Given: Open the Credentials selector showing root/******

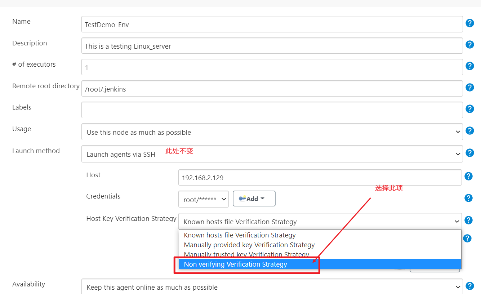Looking at the screenshot, I should point(203,199).
